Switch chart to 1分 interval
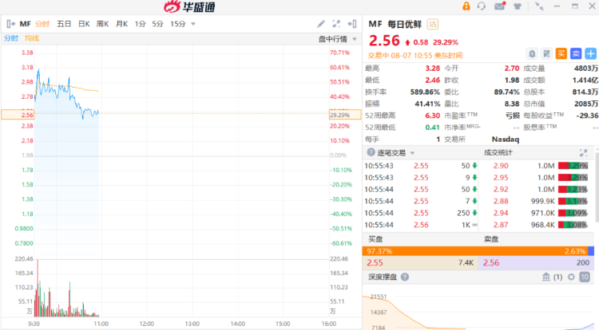599x330 pixels. click(141, 24)
